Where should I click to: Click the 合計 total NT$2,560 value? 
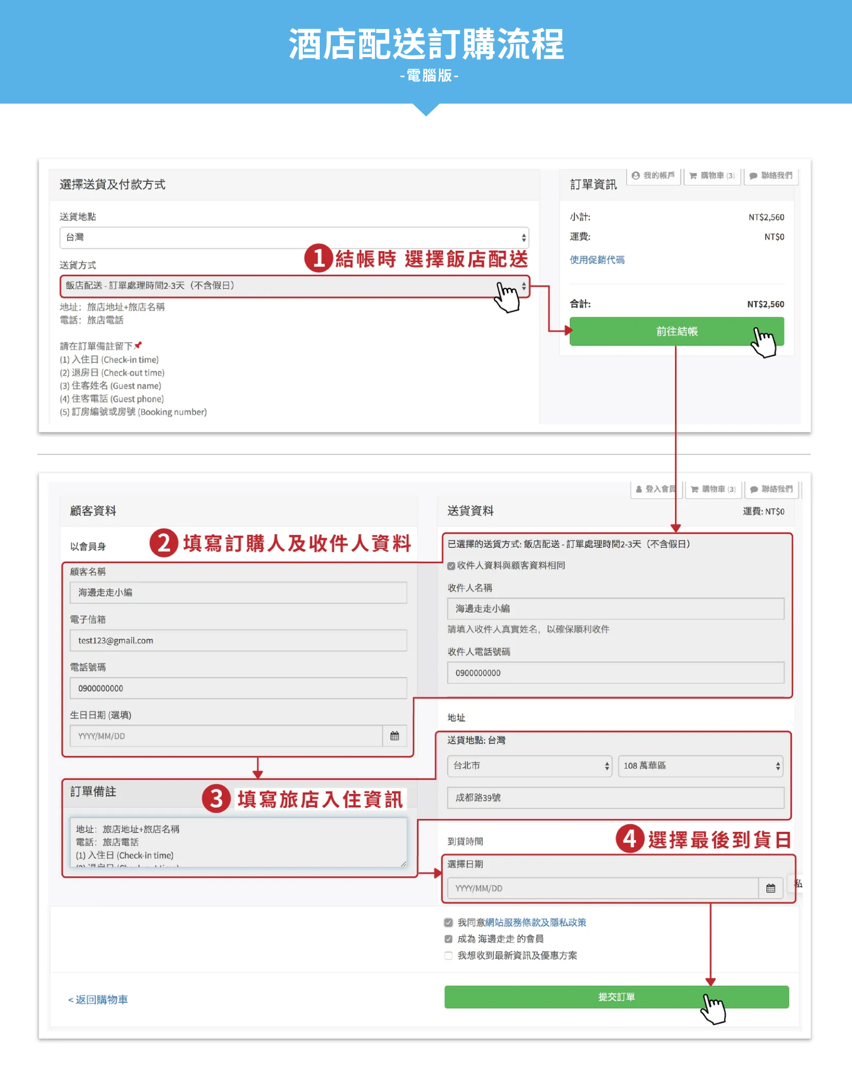click(765, 304)
